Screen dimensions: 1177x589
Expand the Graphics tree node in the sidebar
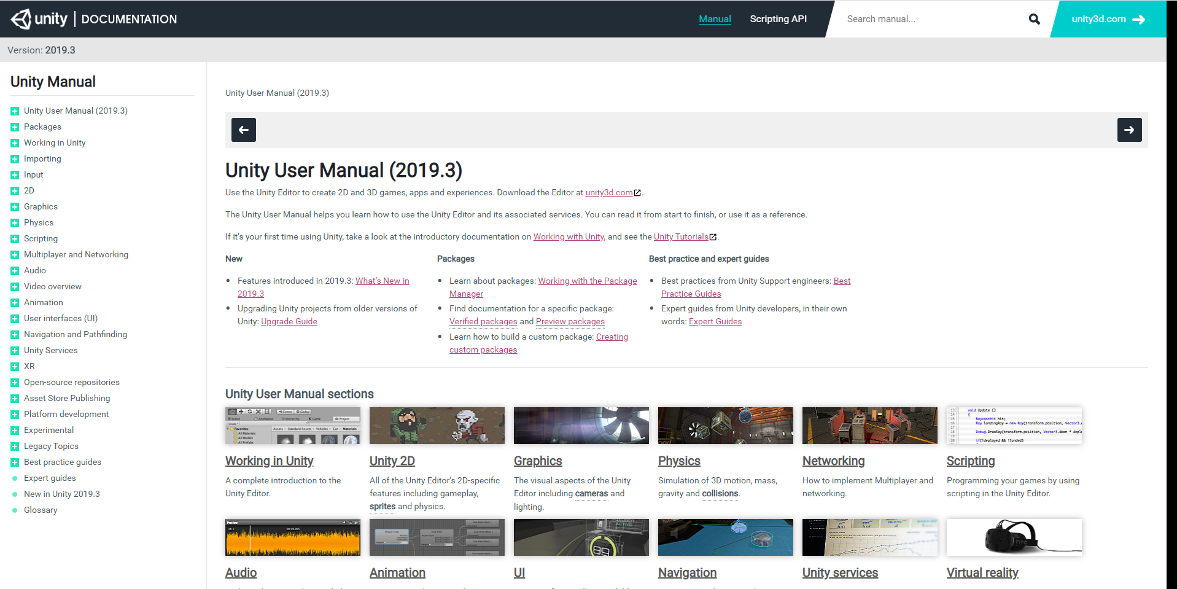[15, 207]
